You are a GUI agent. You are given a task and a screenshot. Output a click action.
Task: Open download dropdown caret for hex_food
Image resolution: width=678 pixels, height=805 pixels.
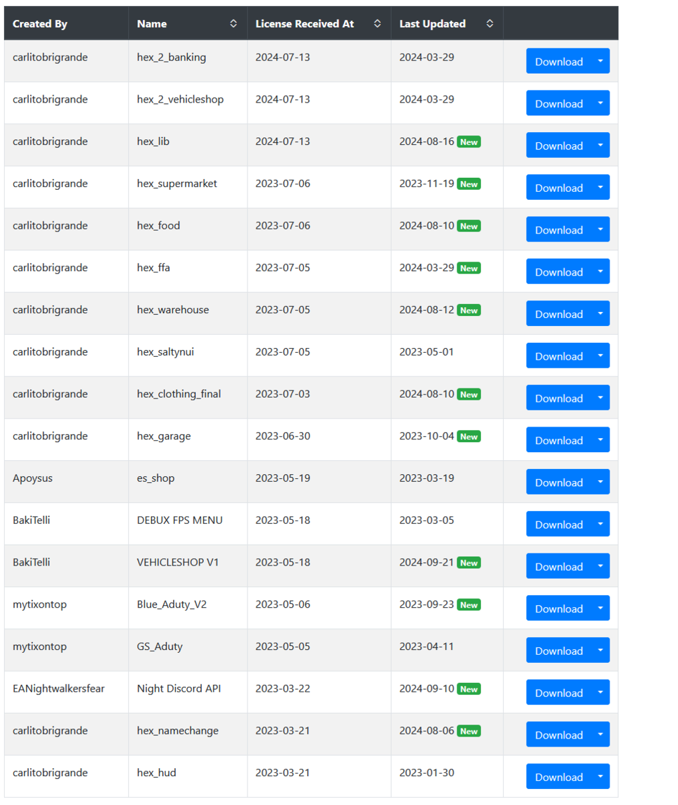tap(600, 229)
